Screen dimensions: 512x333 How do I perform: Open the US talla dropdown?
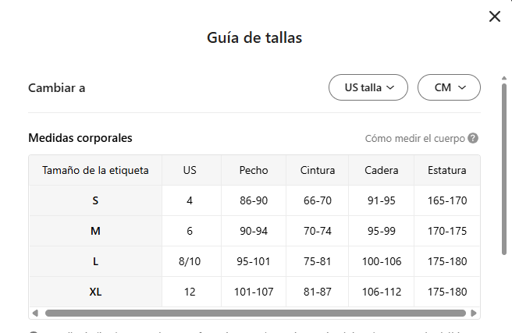[x=368, y=88]
